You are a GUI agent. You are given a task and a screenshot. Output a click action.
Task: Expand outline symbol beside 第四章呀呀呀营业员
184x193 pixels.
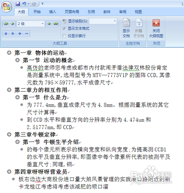point(9,172)
